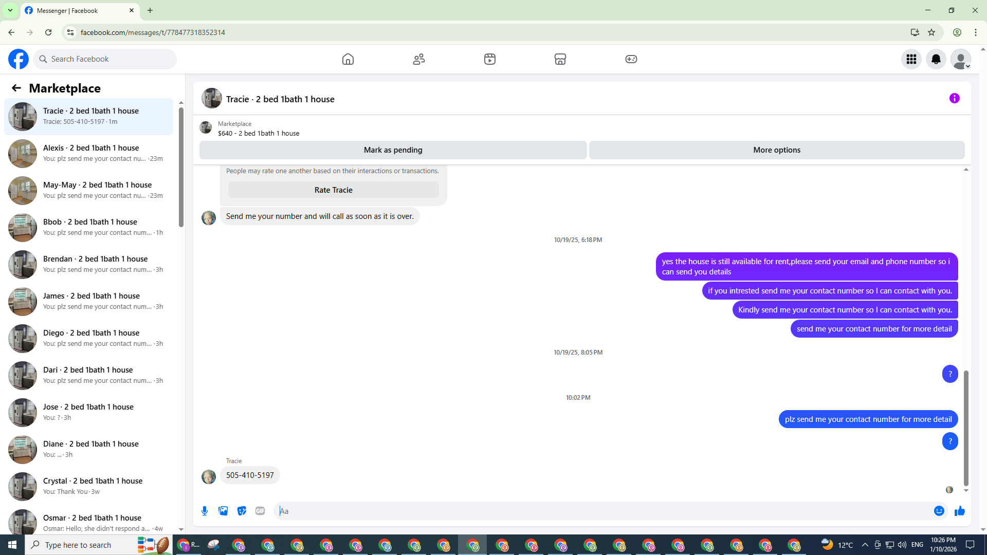Switch to the Marketplace tab icon
The width and height of the screenshot is (987, 555).
[x=560, y=59]
